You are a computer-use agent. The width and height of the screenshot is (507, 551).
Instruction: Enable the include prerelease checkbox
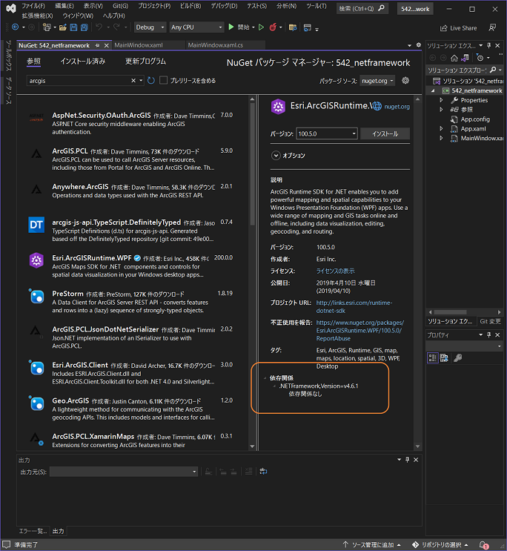coord(163,81)
